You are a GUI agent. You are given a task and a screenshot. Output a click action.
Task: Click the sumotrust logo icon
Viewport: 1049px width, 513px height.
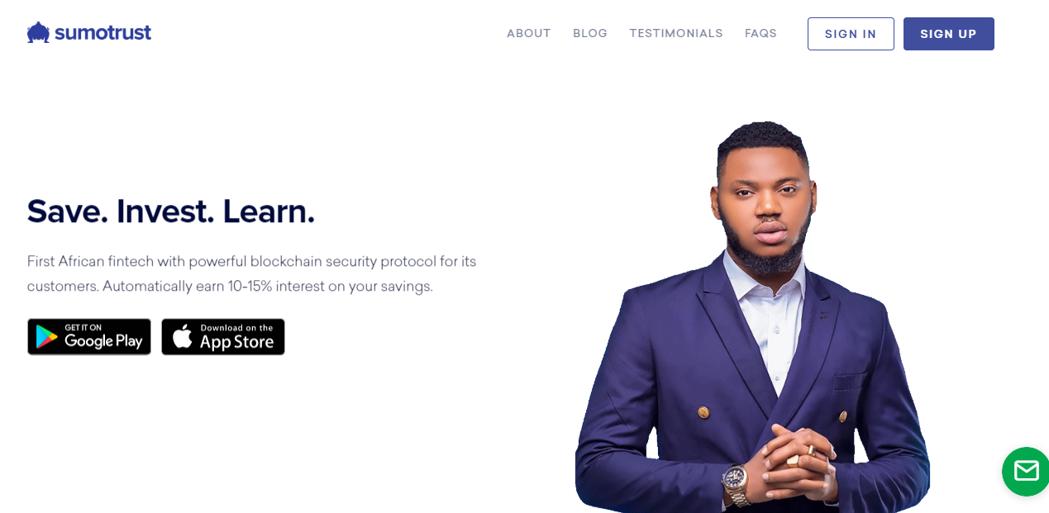(x=39, y=32)
